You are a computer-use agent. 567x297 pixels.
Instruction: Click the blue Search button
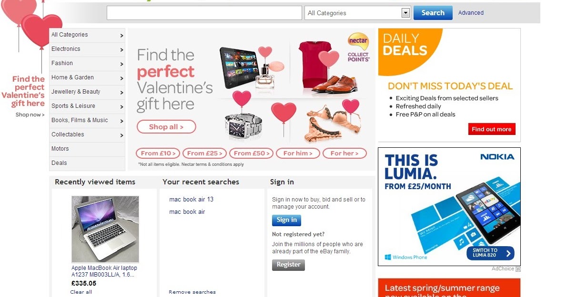click(x=433, y=13)
